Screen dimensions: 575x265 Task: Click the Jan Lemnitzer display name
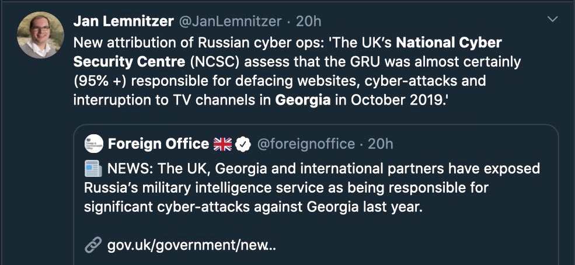123,22
